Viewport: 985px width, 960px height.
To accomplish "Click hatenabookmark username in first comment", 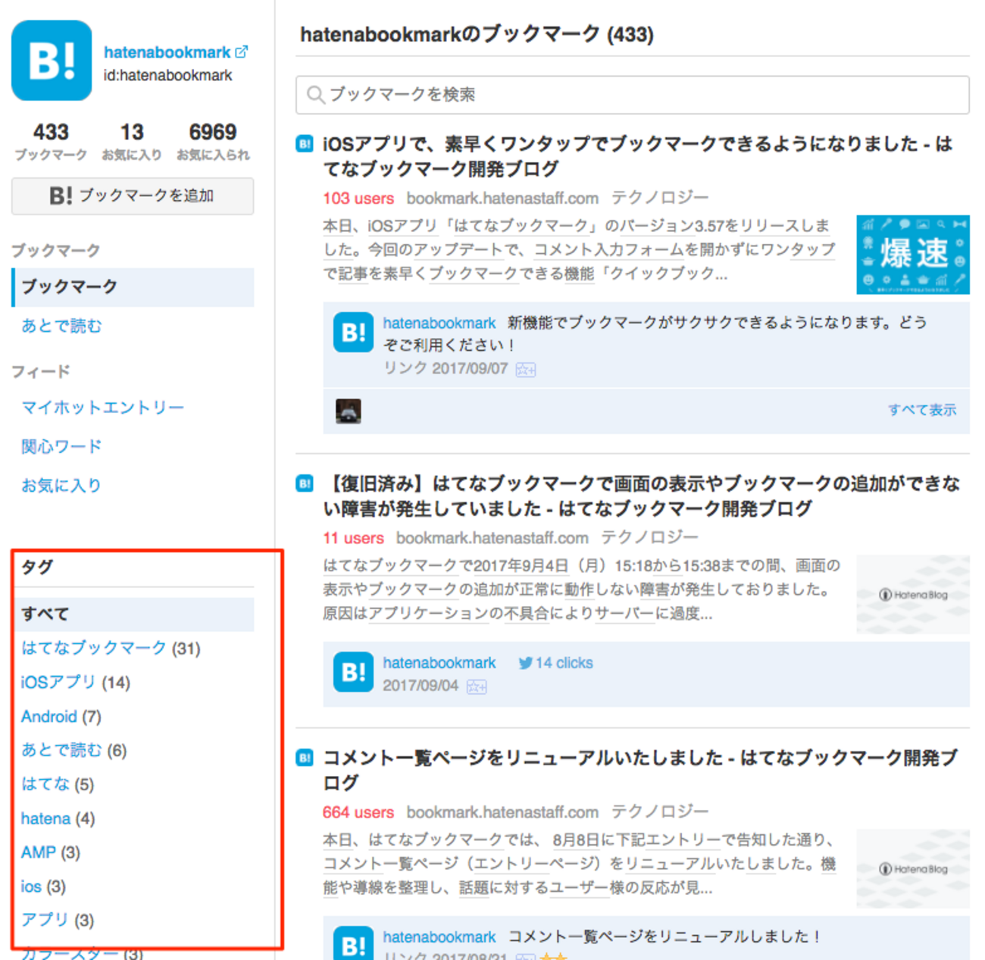I will tap(439, 323).
